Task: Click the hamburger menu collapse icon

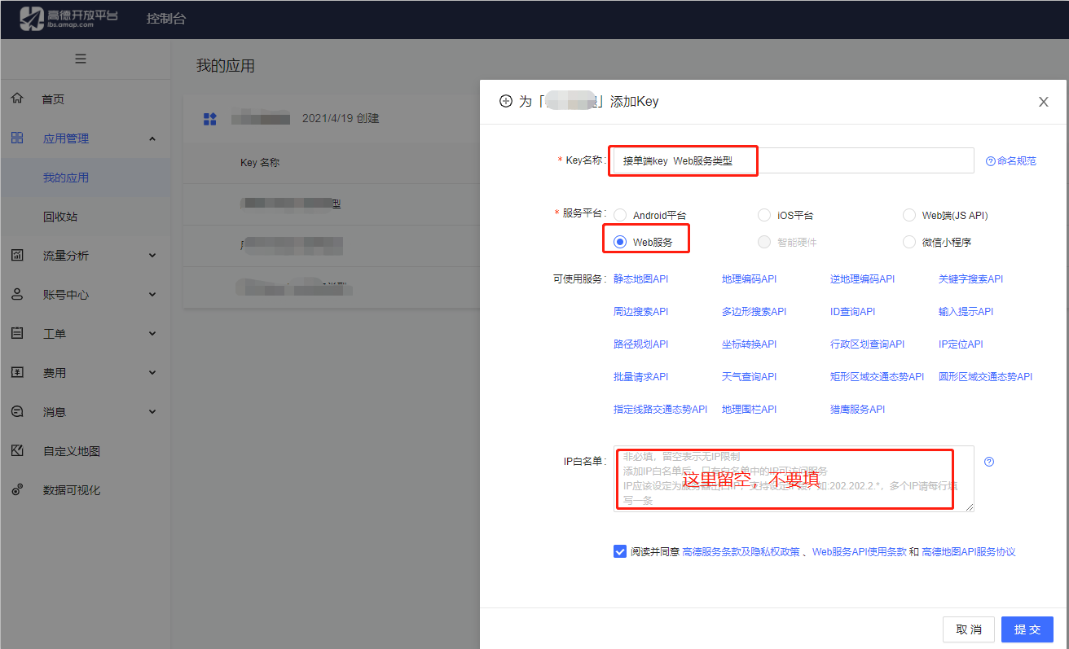Action: pos(81,59)
